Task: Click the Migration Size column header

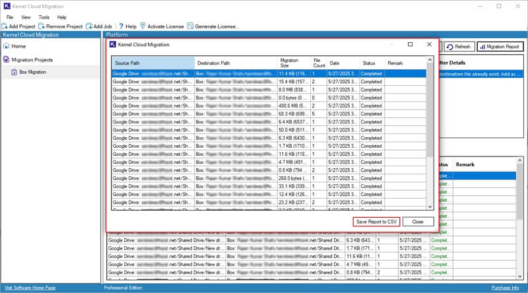Action: tap(293, 63)
